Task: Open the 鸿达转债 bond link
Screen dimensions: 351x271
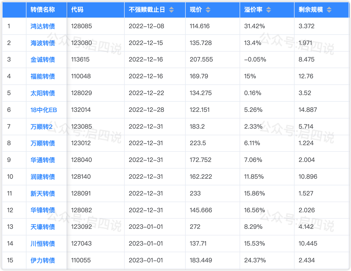Action: coord(43,26)
